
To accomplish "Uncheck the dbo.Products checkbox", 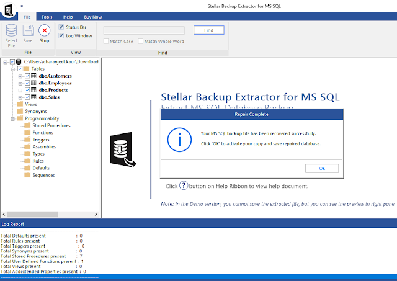I will coord(27,90).
